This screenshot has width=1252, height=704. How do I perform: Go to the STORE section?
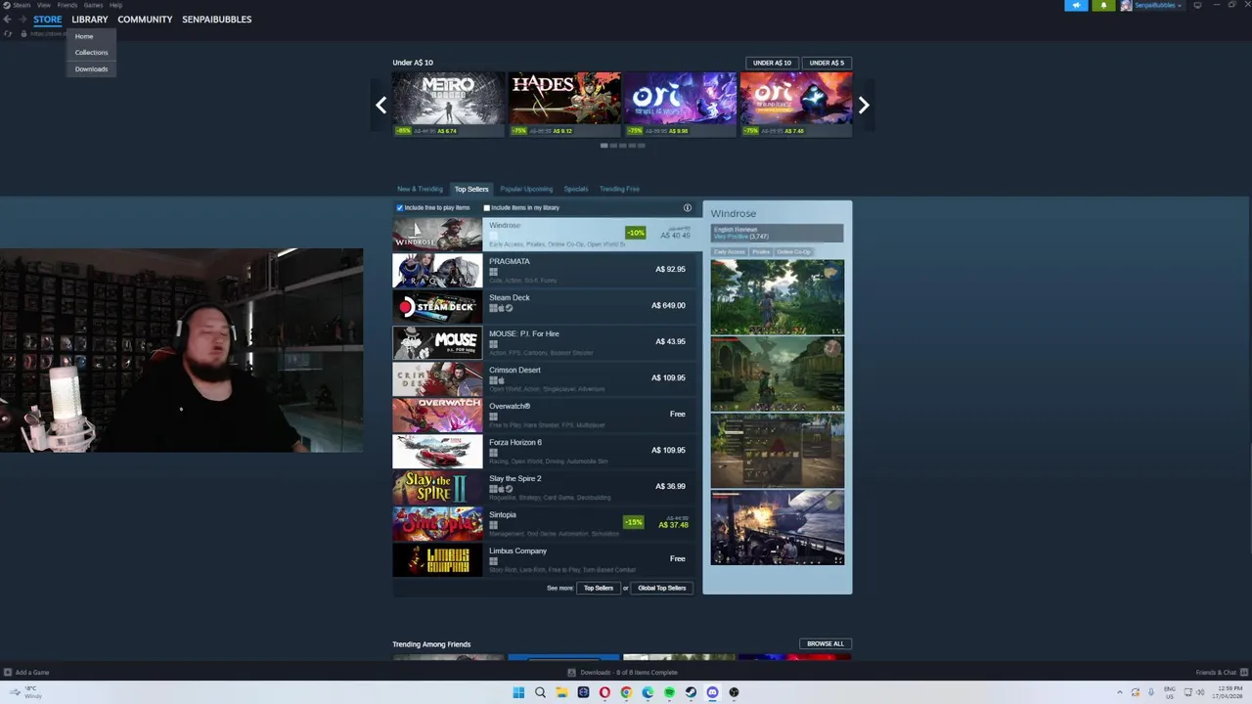click(47, 20)
